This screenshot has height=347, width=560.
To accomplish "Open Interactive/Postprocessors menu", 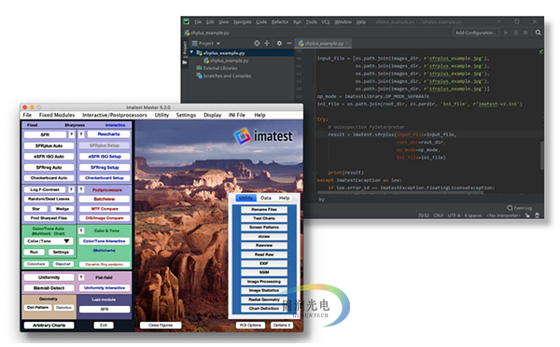I will [x=115, y=115].
